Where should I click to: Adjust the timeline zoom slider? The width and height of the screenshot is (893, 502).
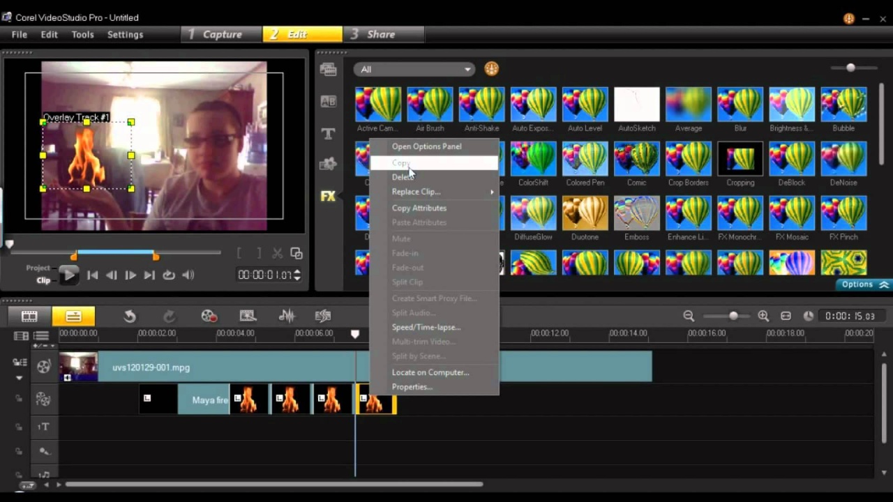point(733,317)
